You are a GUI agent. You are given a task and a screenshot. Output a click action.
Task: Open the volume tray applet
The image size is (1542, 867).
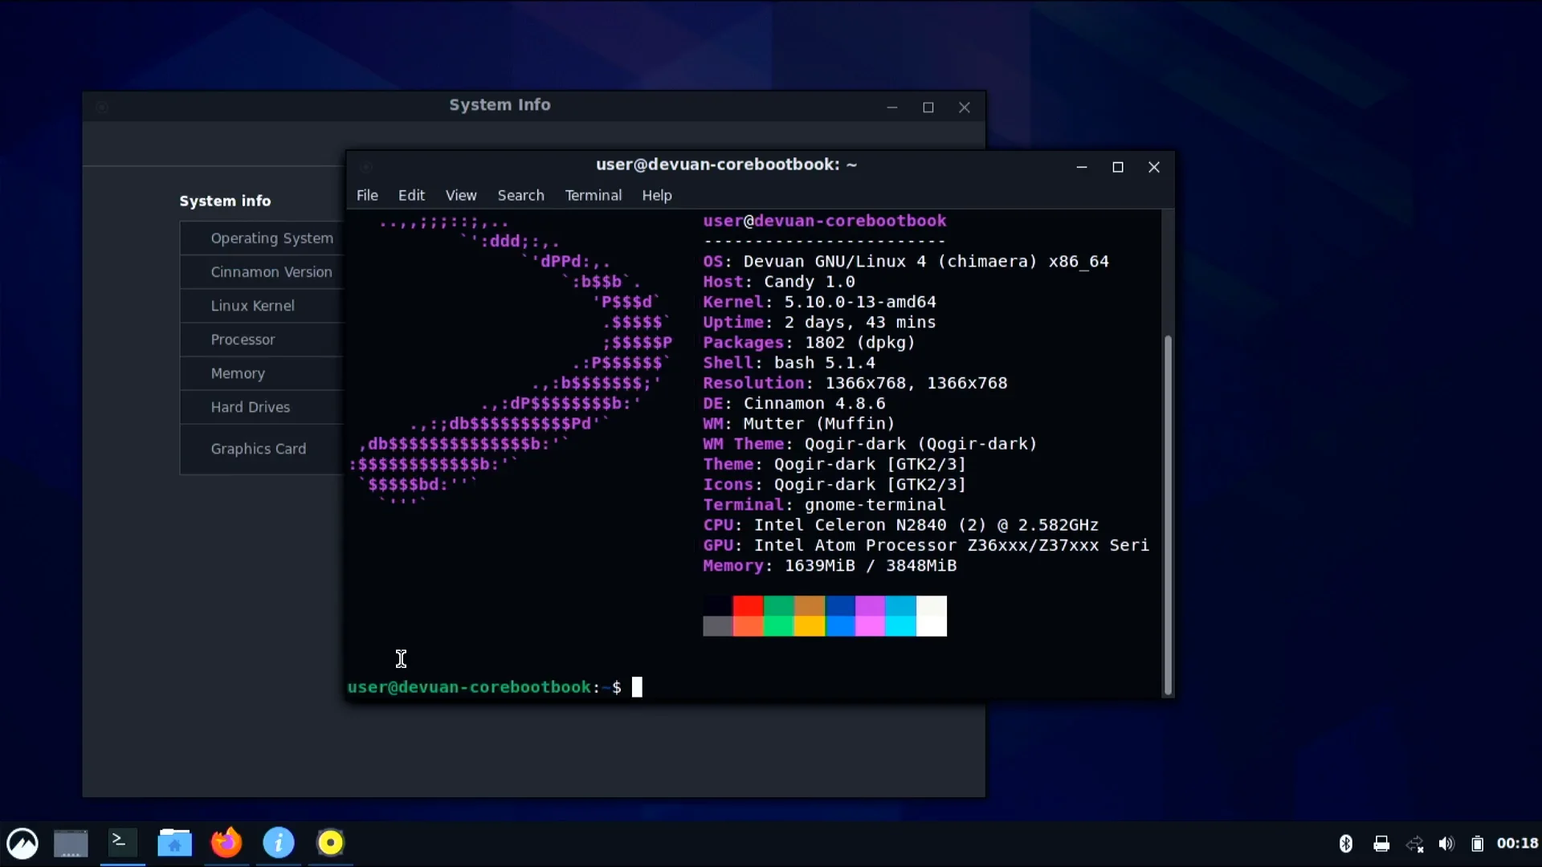(x=1446, y=844)
